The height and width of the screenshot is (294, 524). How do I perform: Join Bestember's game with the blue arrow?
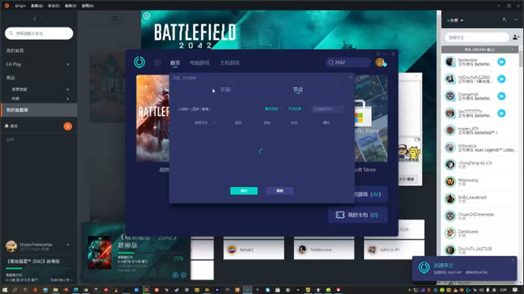[501, 62]
